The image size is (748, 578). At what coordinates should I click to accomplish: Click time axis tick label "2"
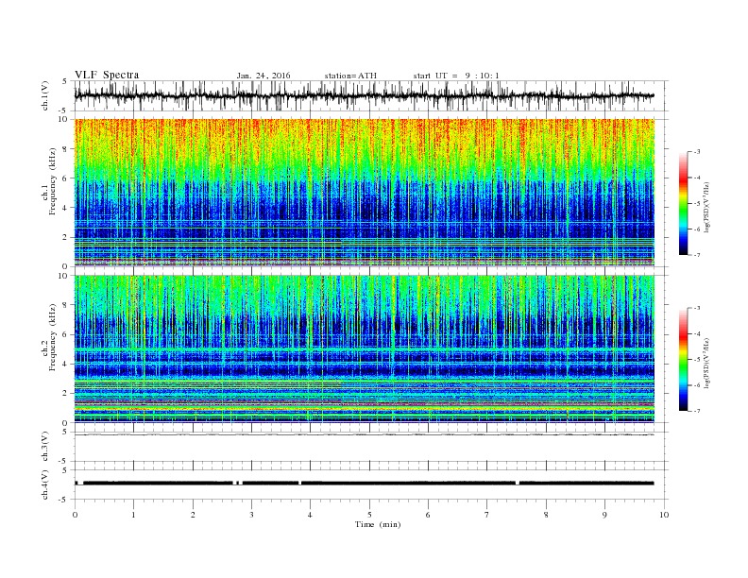(x=193, y=515)
